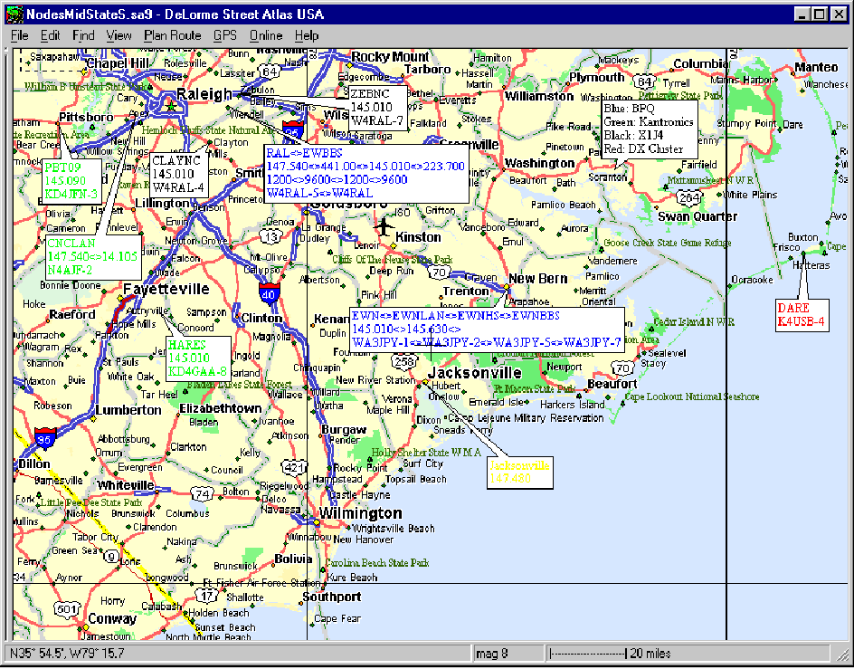Click the Rocky Mount city label
The height and width of the screenshot is (669, 854).
tap(391, 57)
